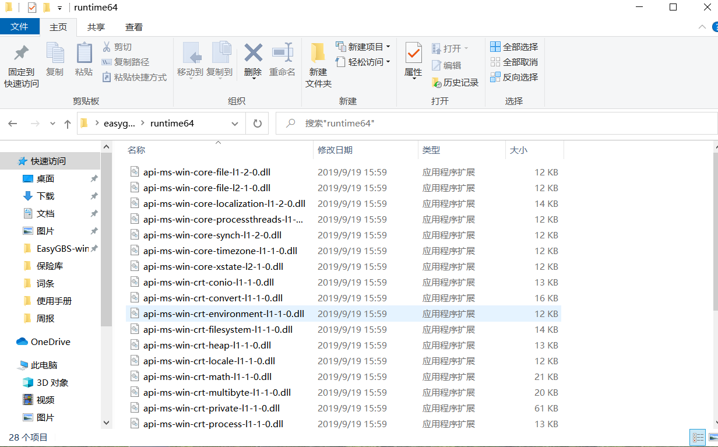Customize Quick Access Toolbar dropdown arrow

[x=60, y=8]
